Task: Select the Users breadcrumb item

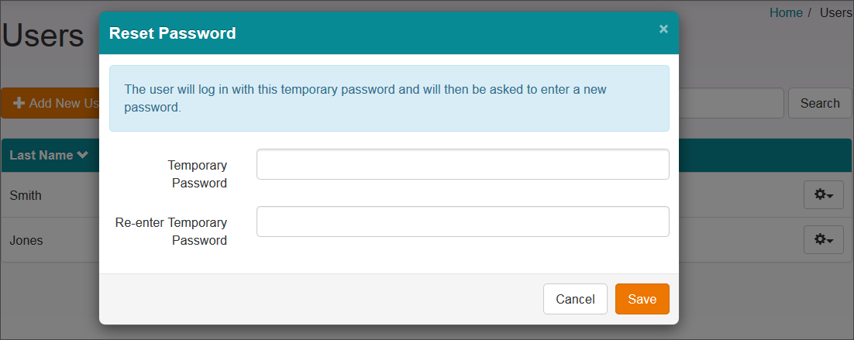Action: coord(835,12)
